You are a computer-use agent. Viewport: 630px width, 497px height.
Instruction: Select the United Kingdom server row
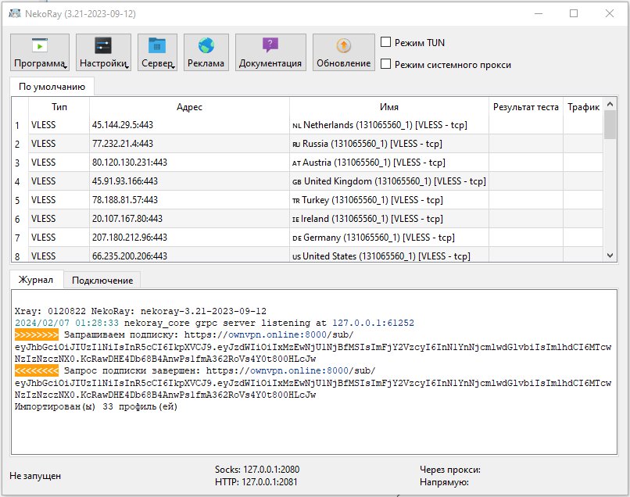tap(307, 181)
